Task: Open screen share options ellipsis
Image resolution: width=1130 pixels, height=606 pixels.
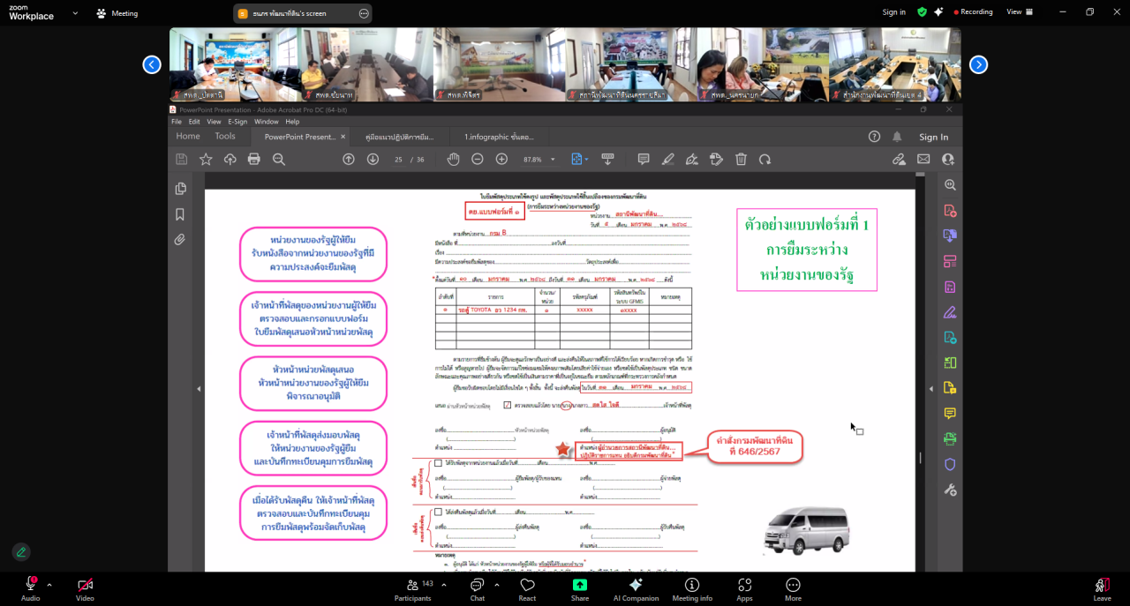Action: [x=364, y=13]
